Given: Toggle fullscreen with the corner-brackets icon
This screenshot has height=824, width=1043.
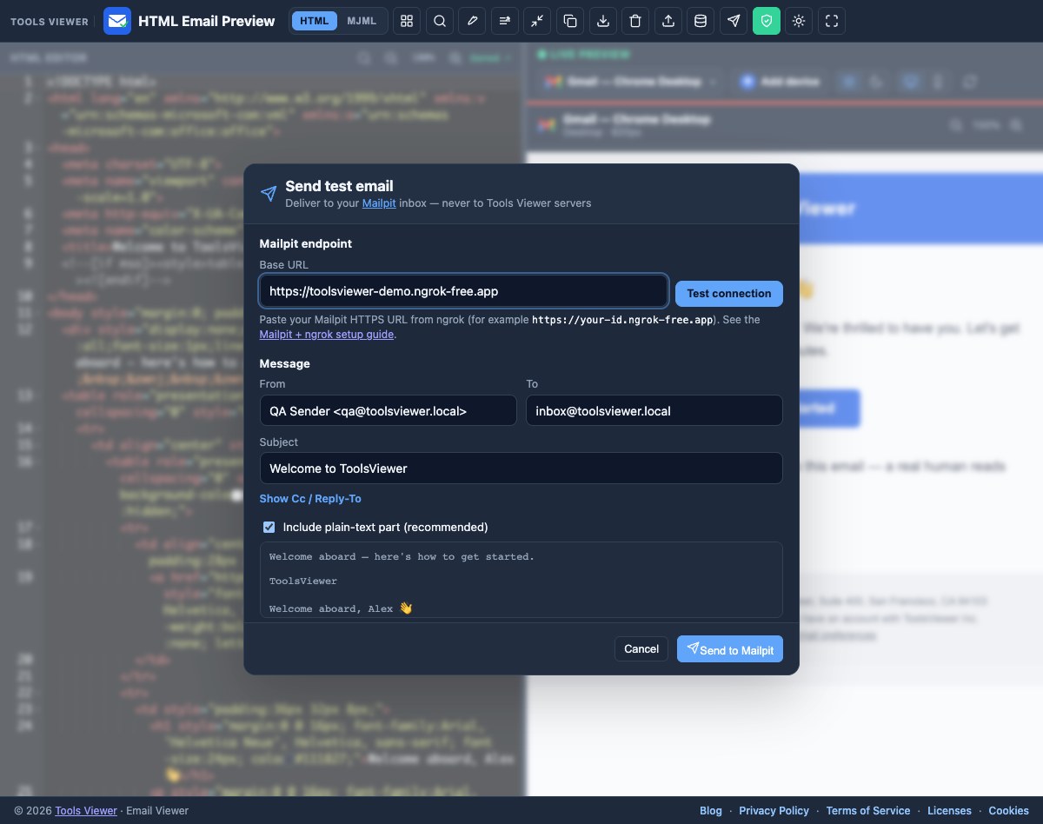Looking at the screenshot, I should (x=832, y=21).
